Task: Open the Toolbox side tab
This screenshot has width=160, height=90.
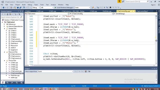Action: 159,23
